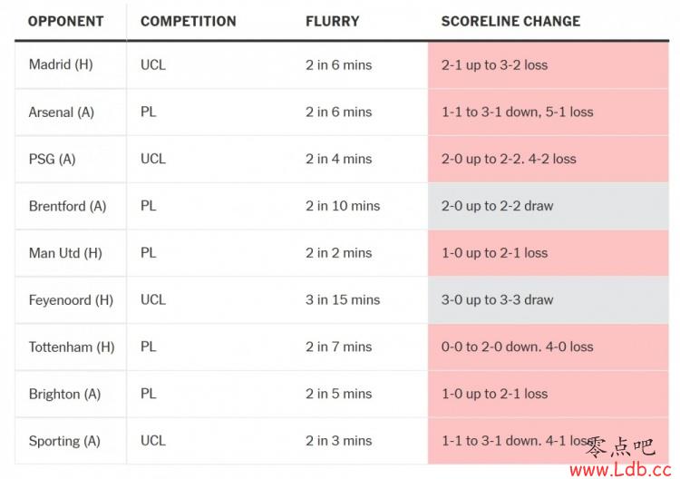Select the '2 in 10 mins' flurry cell
The image size is (680, 479).
click(343, 206)
